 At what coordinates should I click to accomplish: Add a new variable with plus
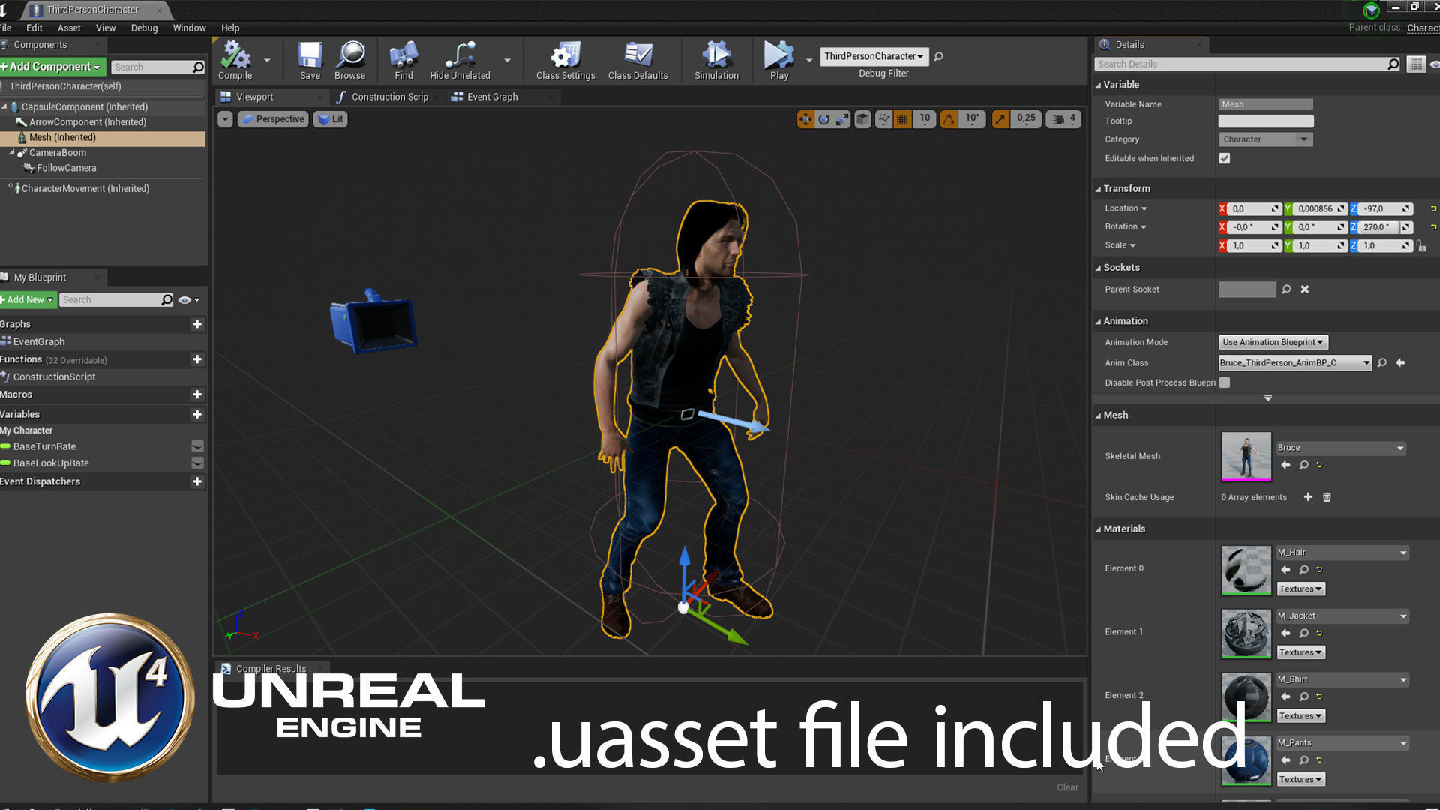click(197, 414)
